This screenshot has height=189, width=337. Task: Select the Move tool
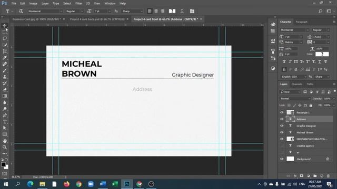pyautogui.click(x=5, y=26)
